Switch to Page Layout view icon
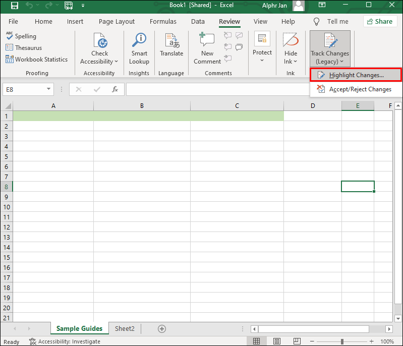 pyautogui.click(x=277, y=341)
